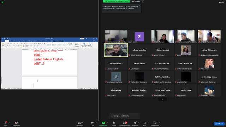
Task: Expand audio options caret beside Audio
Action: tap(9, 123)
